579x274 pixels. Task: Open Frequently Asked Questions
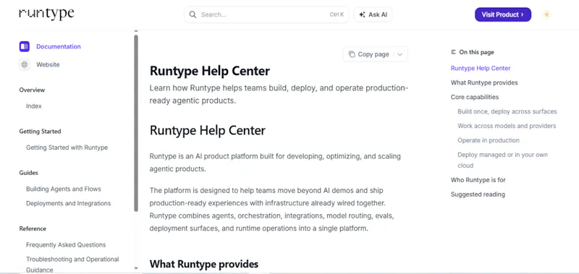coord(66,245)
